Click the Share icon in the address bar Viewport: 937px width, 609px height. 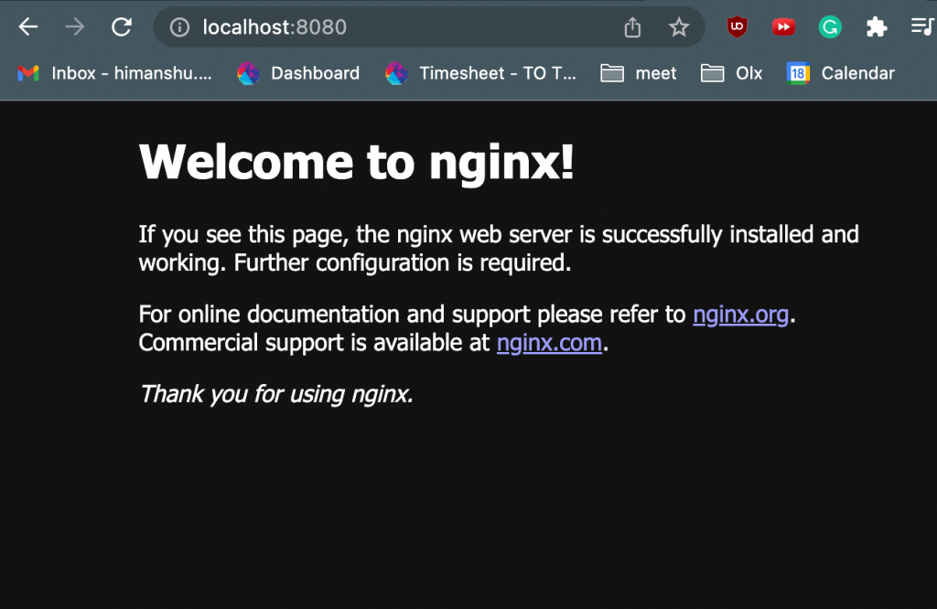[x=631, y=27]
